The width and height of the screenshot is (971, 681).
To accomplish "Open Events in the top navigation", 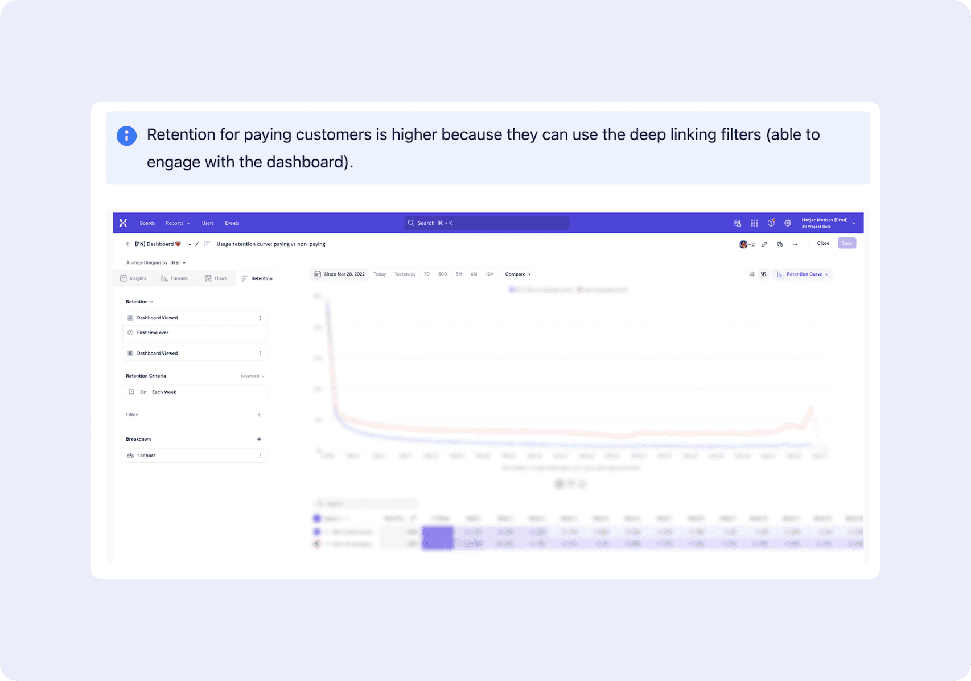I will 232,223.
